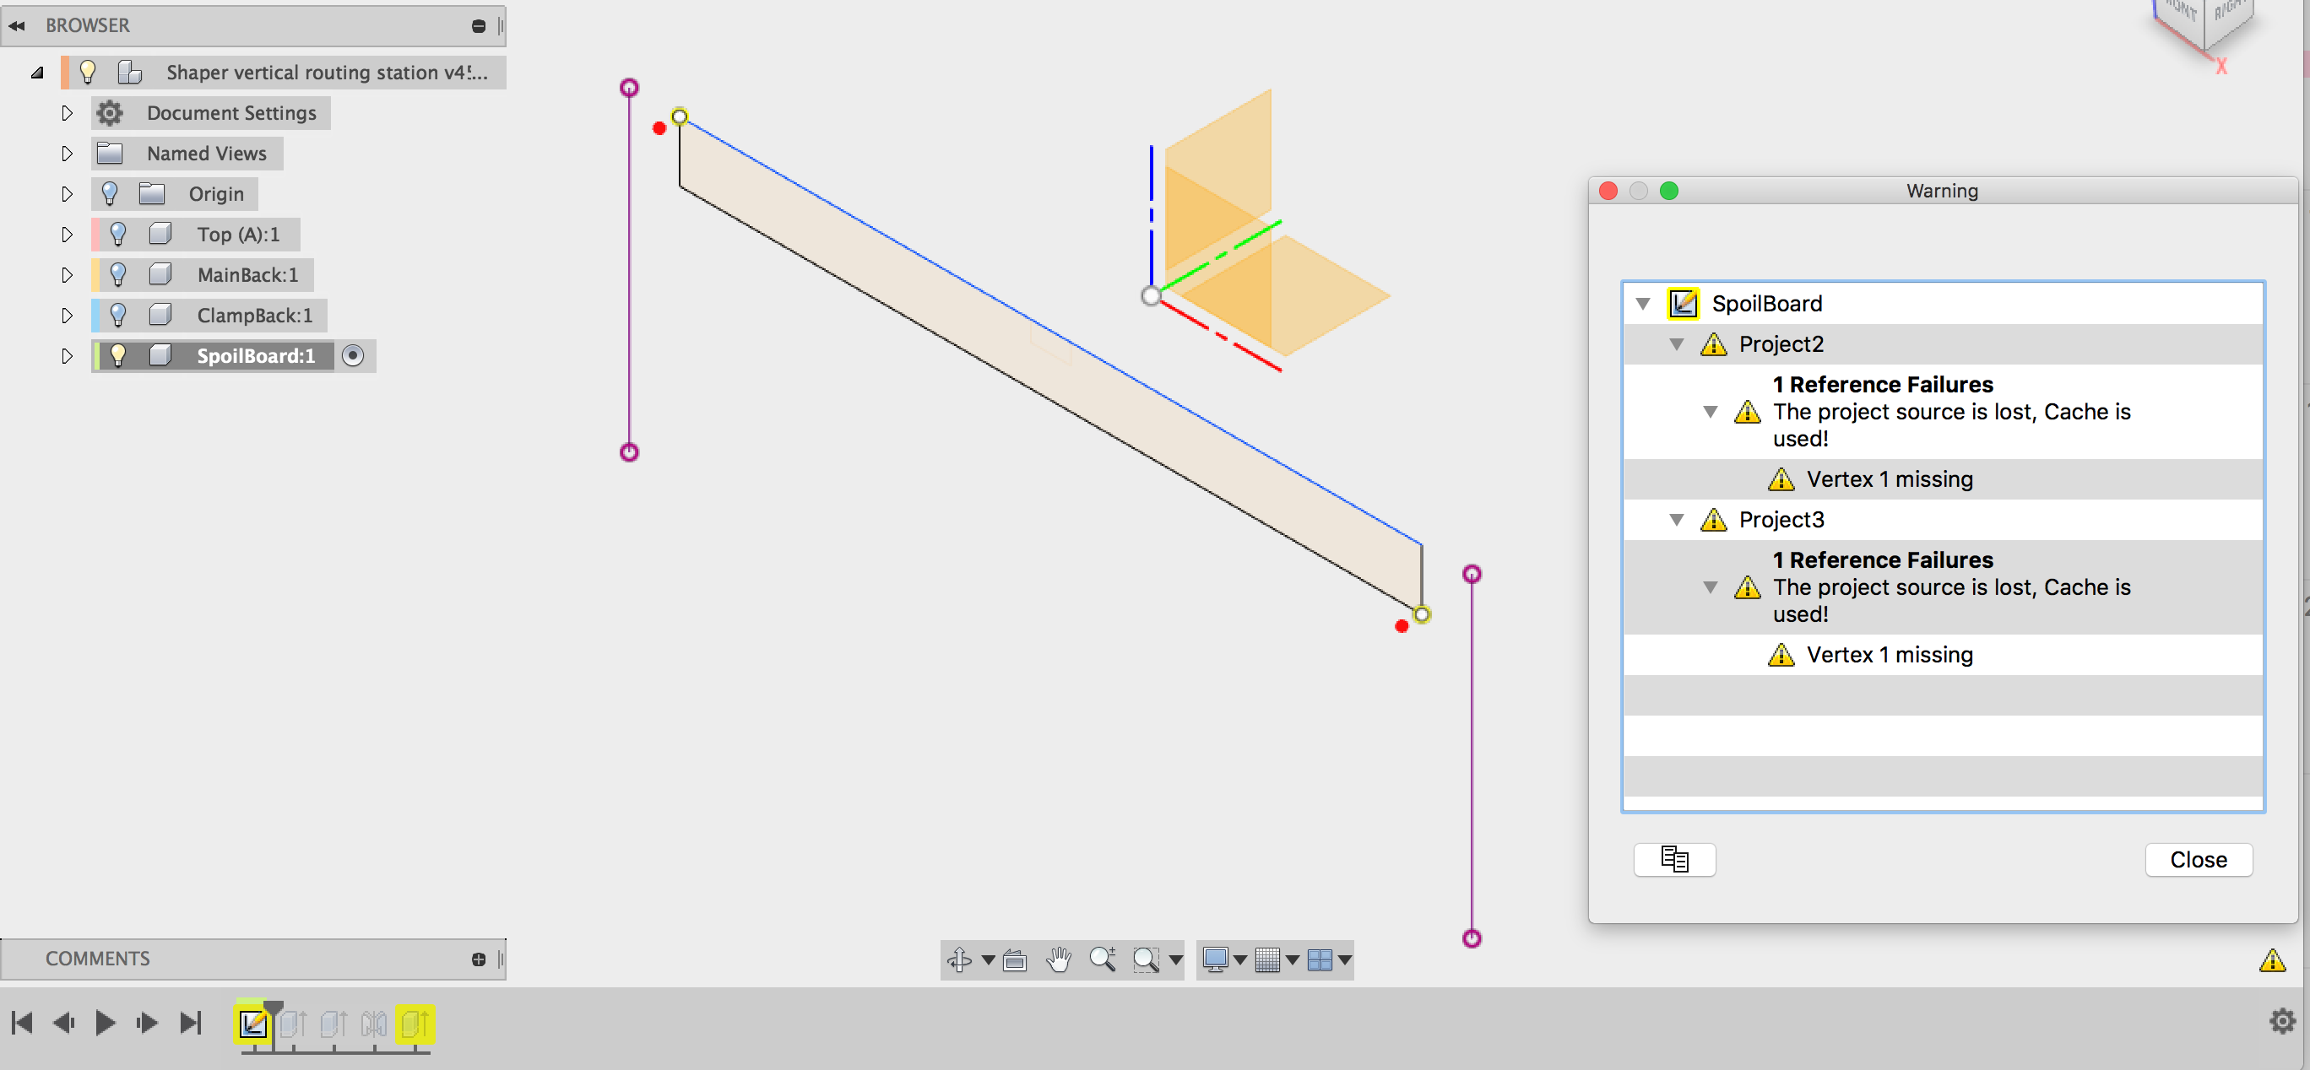This screenshot has width=2310, height=1070.
Task: Open timeline settings gear at bottom right
Action: (x=2282, y=1022)
